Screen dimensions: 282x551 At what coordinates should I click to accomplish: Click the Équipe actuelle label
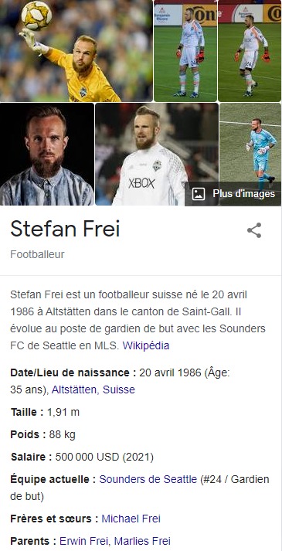53,479
